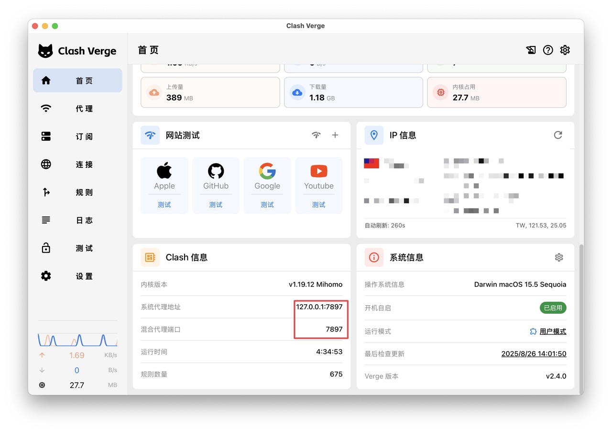Click the last update check date 2025/8/26 14:01:50
612x432 pixels.
(534, 354)
